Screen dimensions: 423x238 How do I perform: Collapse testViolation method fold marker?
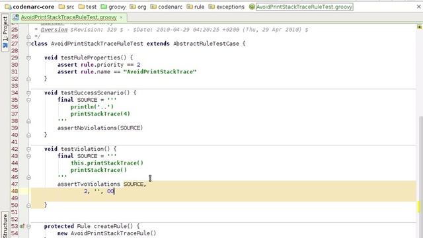point(28,149)
